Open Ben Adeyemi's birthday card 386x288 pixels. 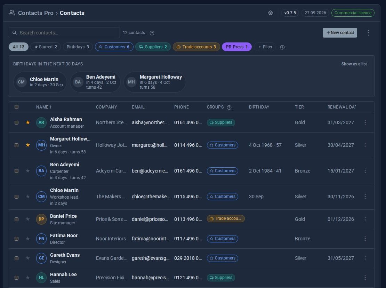(95, 82)
